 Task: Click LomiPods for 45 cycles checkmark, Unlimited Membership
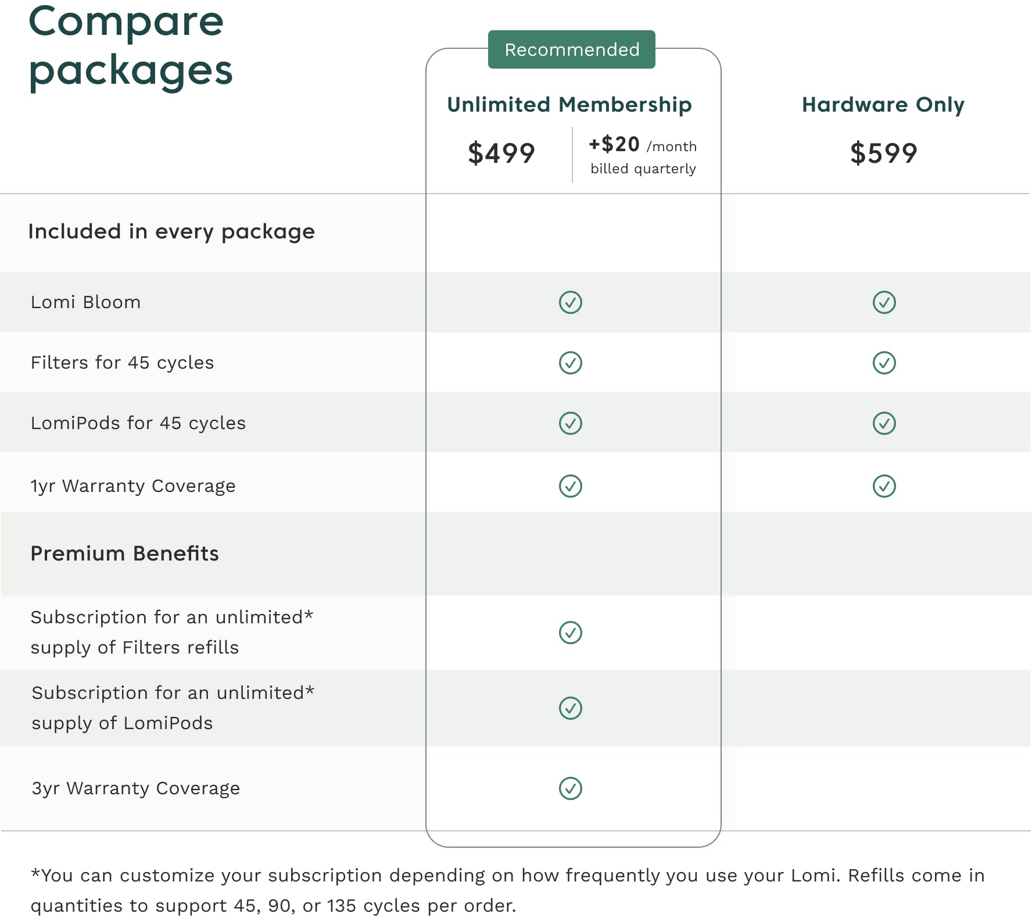click(x=571, y=423)
